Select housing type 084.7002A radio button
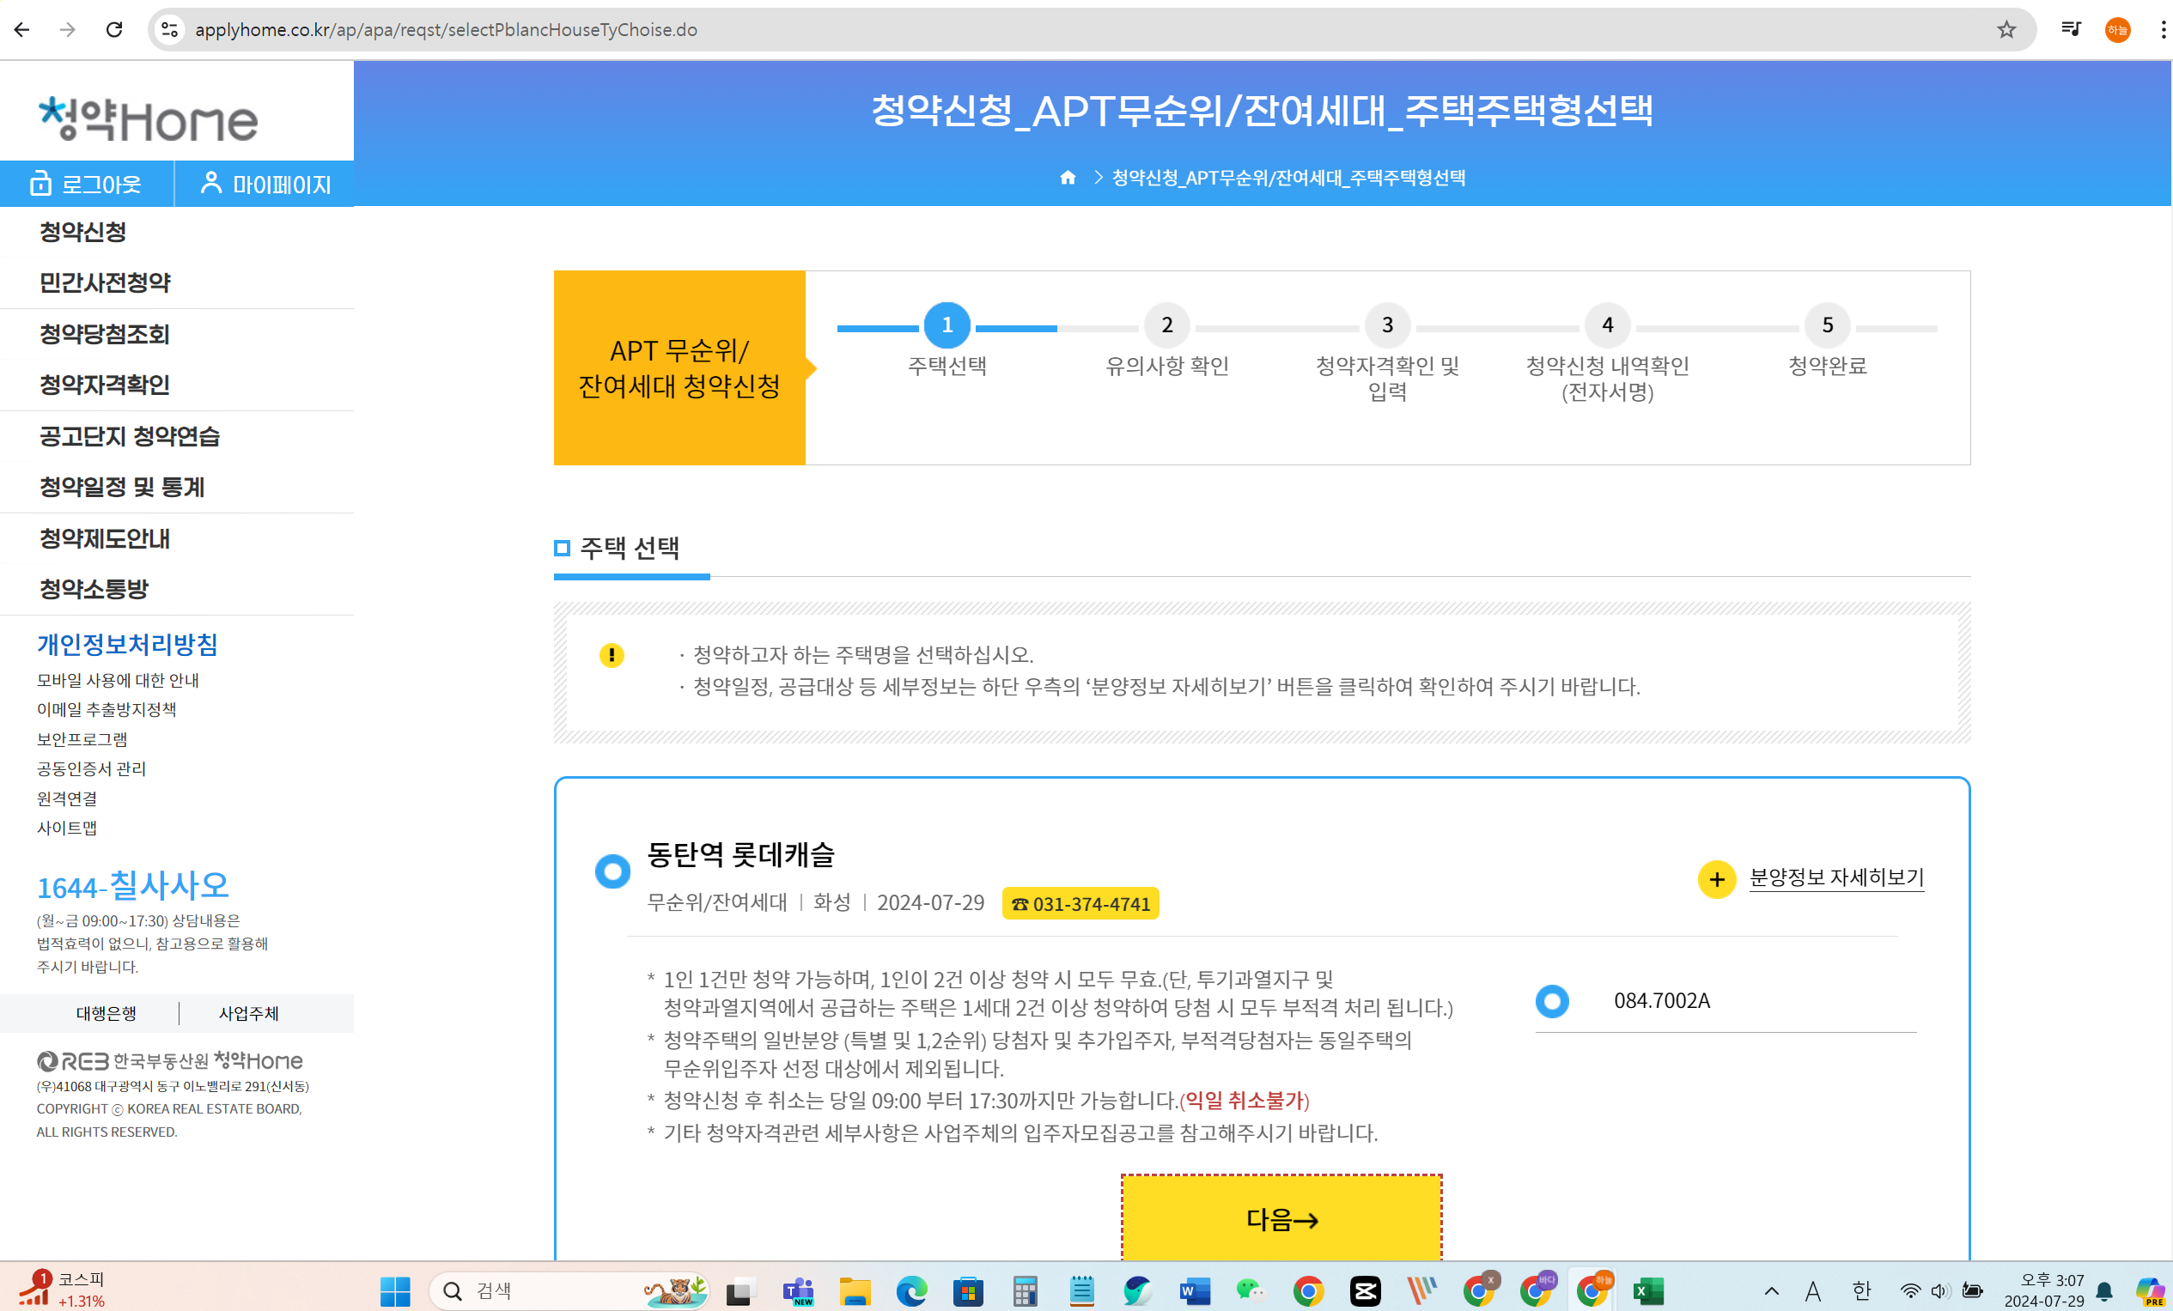 [1551, 1001]
